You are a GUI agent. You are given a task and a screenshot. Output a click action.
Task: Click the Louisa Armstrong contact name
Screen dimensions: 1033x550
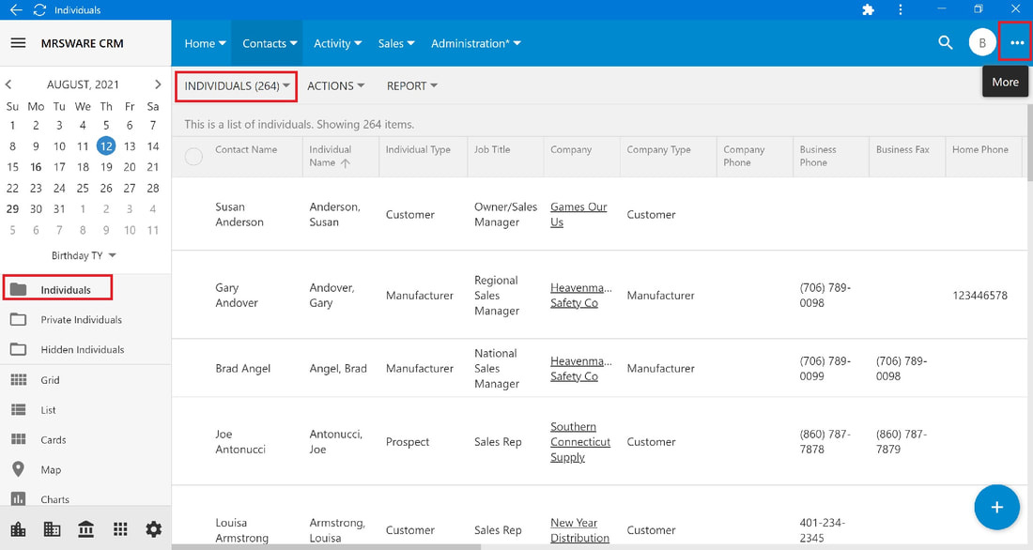pos(241,530)
